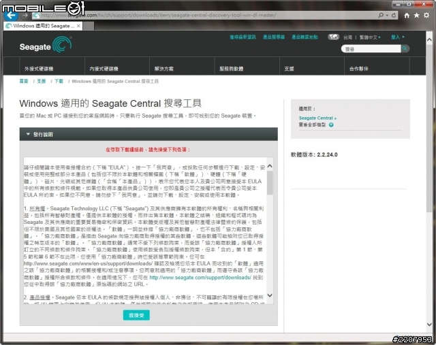Open favorites with the star icon

click(x=416, y=15)
